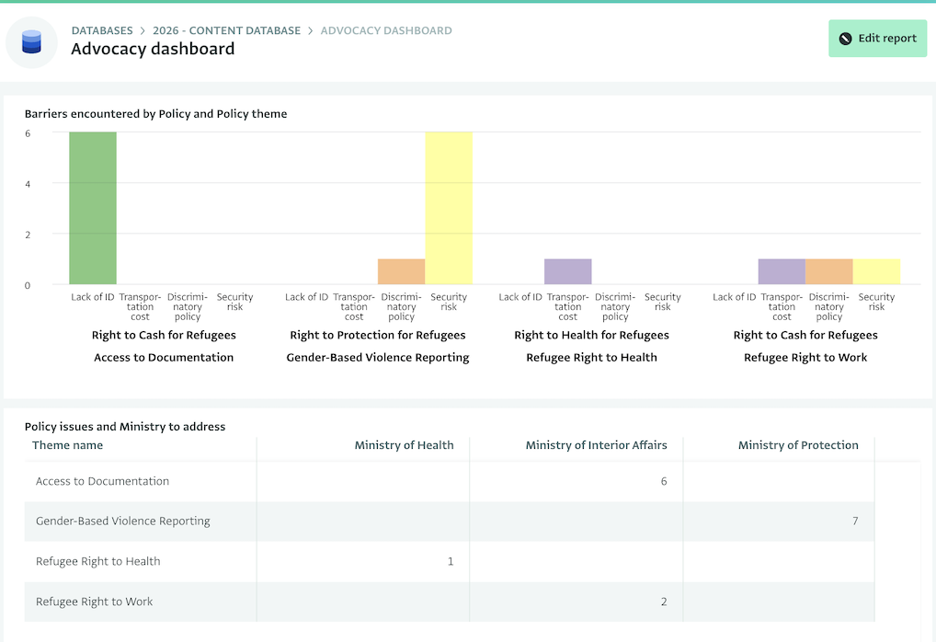Viewport: 936px width, 642px height.
Task: Click the Ministry of Interior Affairs column header
Action: [595, 445]
